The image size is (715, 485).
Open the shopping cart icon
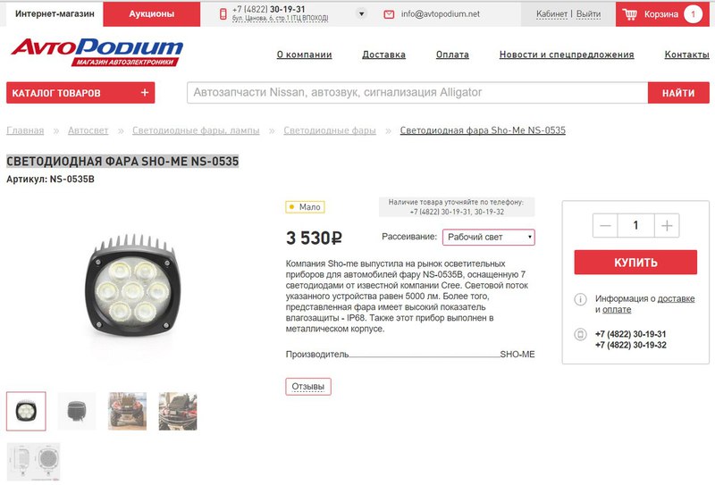click(x=630, y=14)
